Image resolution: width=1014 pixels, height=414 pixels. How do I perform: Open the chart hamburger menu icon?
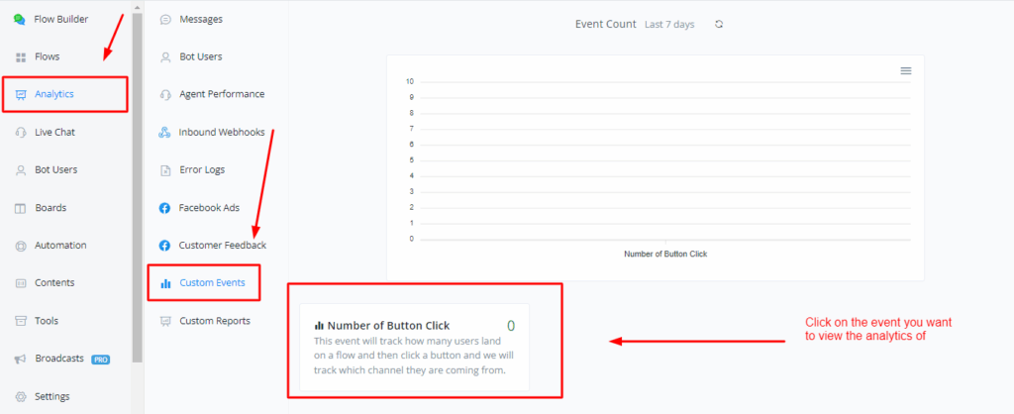(x=905, y=70)
